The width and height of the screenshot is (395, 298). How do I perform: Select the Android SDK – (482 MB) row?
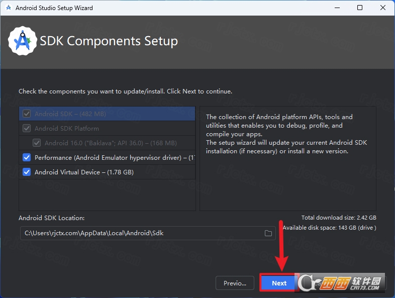tap(107, 114)
